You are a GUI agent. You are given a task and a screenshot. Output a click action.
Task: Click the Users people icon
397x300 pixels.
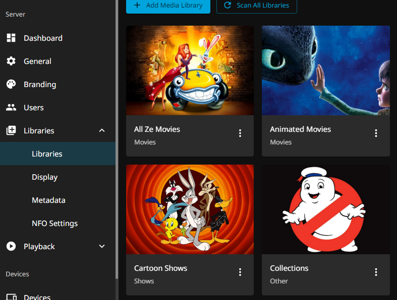11,108
